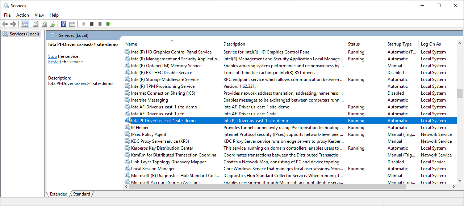Click the Start Service play icon
The image size is (464, 206).
(x=84, y=24)
